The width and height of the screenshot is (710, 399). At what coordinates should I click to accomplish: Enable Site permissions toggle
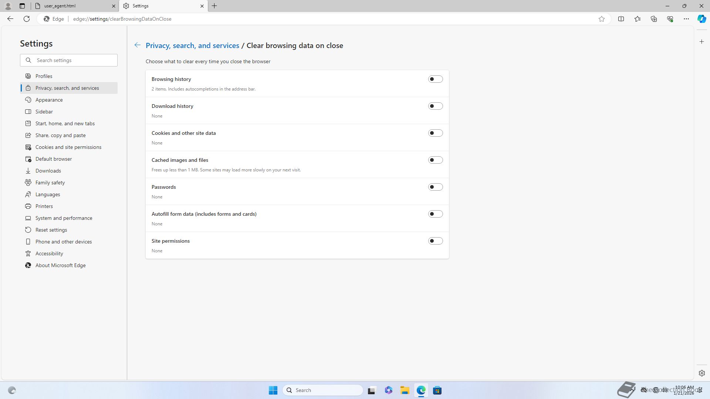(x=435, y=241)
